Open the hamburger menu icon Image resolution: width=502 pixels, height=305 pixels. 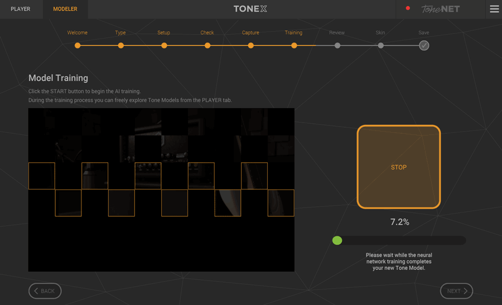494,9
